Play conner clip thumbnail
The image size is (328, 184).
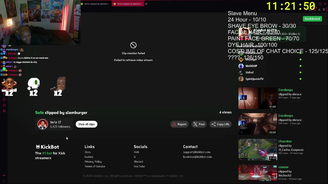258,173
